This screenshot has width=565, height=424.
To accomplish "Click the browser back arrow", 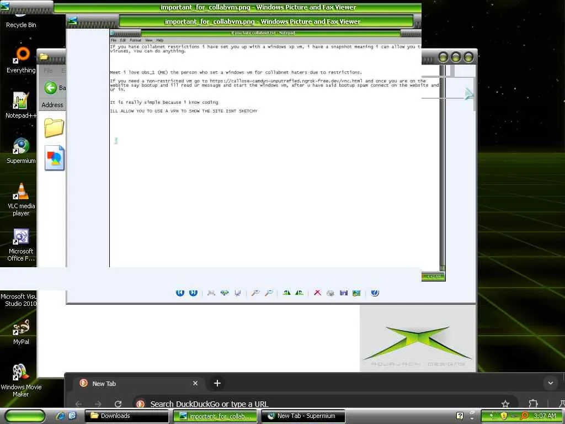I will 78,404.
